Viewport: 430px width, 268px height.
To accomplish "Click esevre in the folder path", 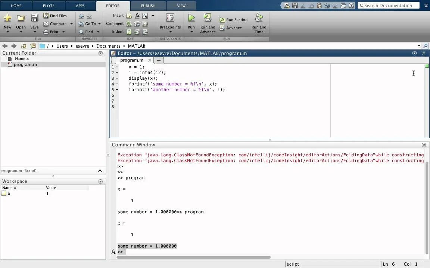I will pyautogui.click(x=82, y=46).
